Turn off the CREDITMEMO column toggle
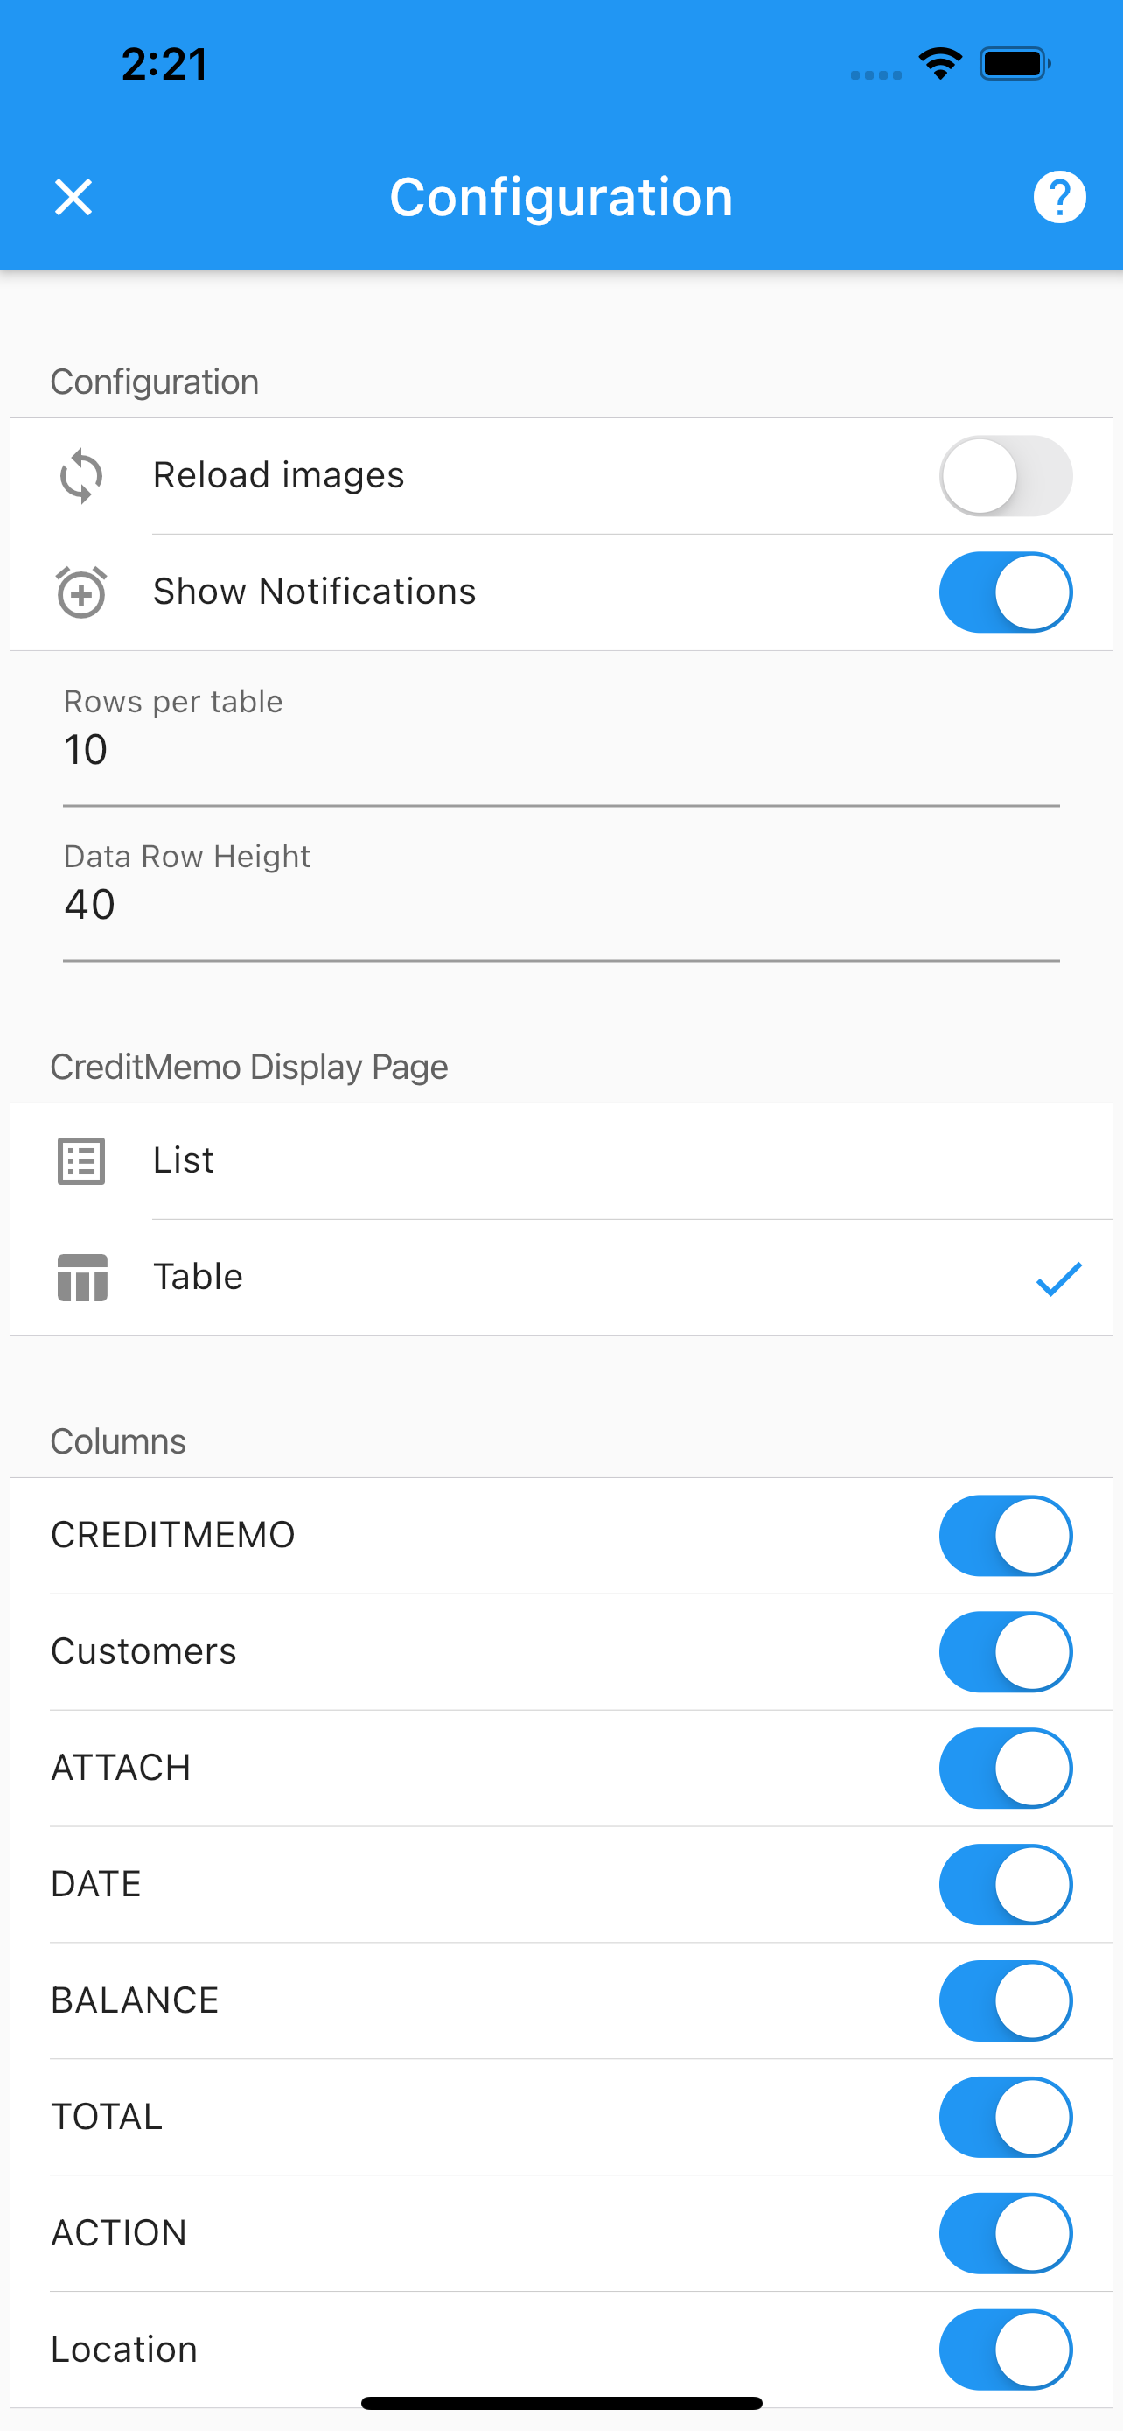Screen dimensions: 1123x2431 point(1005,1536)
